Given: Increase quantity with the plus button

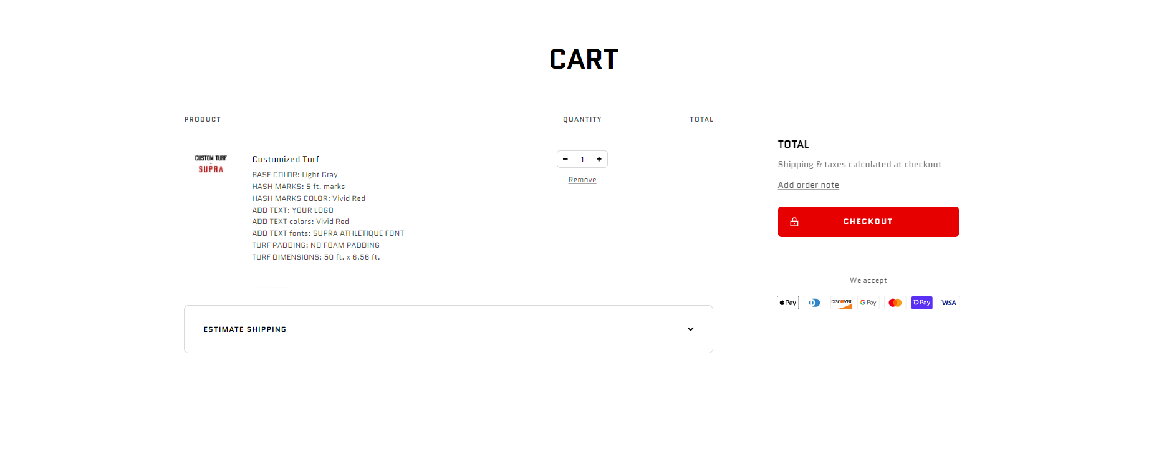Looking at the screenshot, I should tap(599, 159).
